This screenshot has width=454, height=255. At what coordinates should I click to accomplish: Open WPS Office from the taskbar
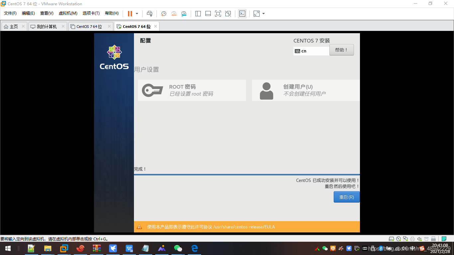click(129, 248)
